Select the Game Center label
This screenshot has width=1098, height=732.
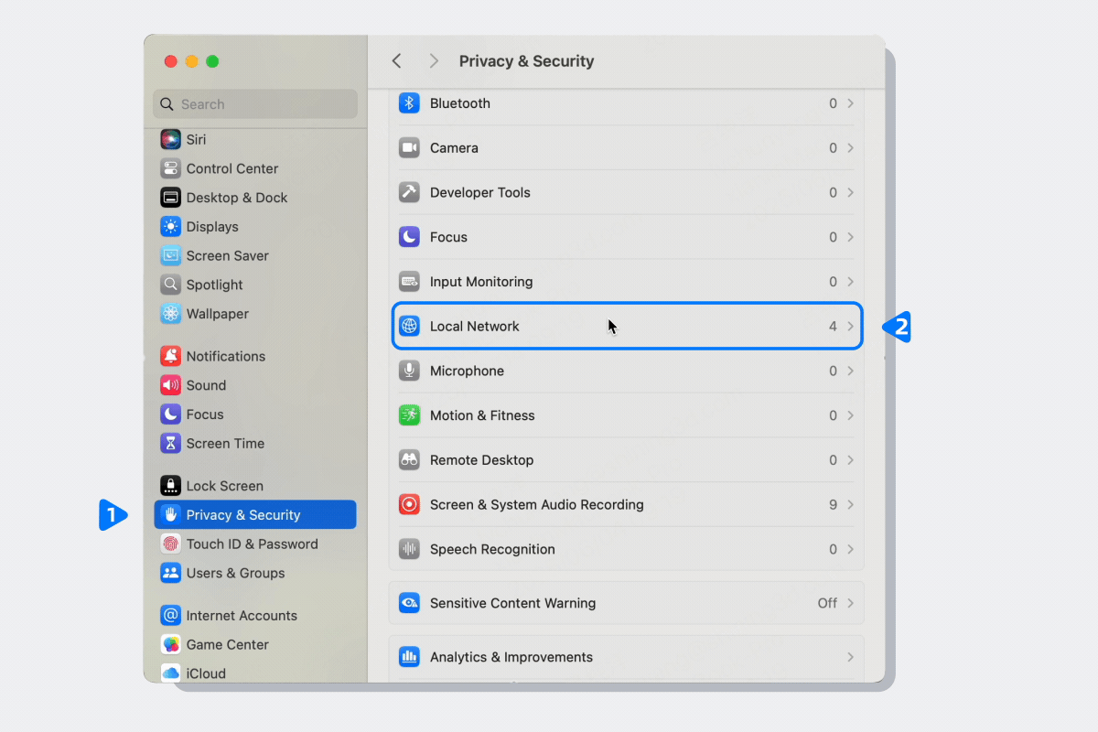pyautogui.click(x=228, y=644)
